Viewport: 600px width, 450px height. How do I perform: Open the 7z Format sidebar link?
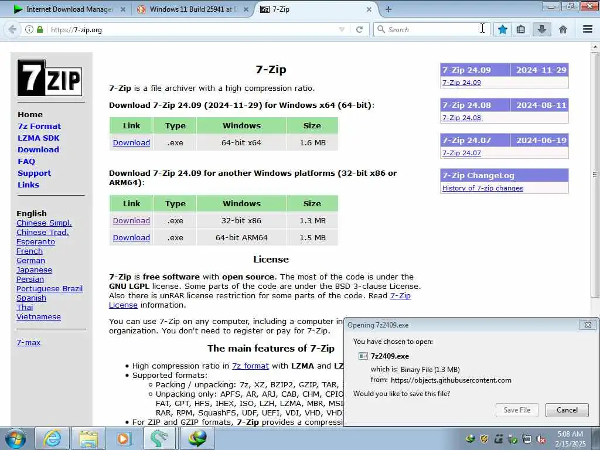[39, 127]
